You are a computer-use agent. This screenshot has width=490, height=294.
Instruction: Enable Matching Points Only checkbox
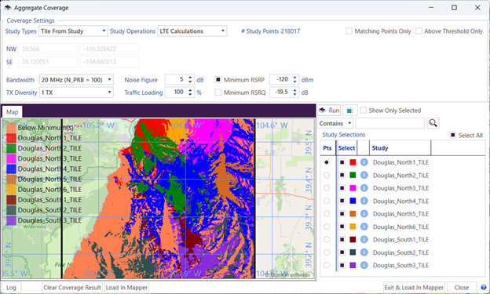pyautogui.click(x=349, y=31)
